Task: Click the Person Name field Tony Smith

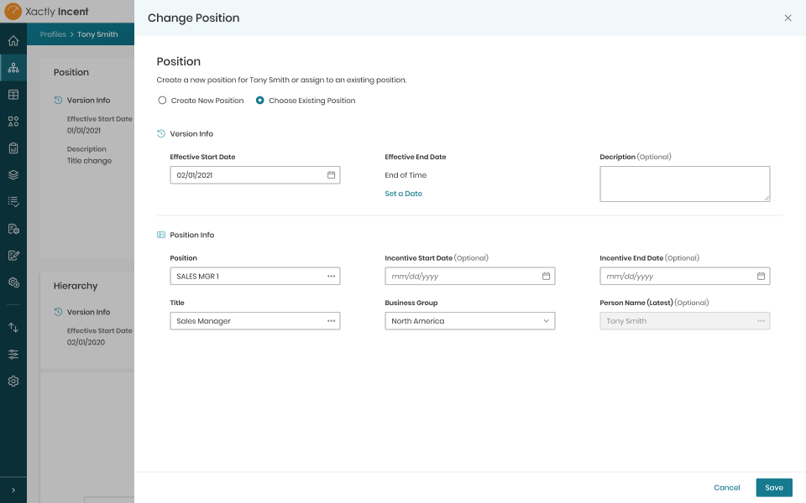Action: 685,321
